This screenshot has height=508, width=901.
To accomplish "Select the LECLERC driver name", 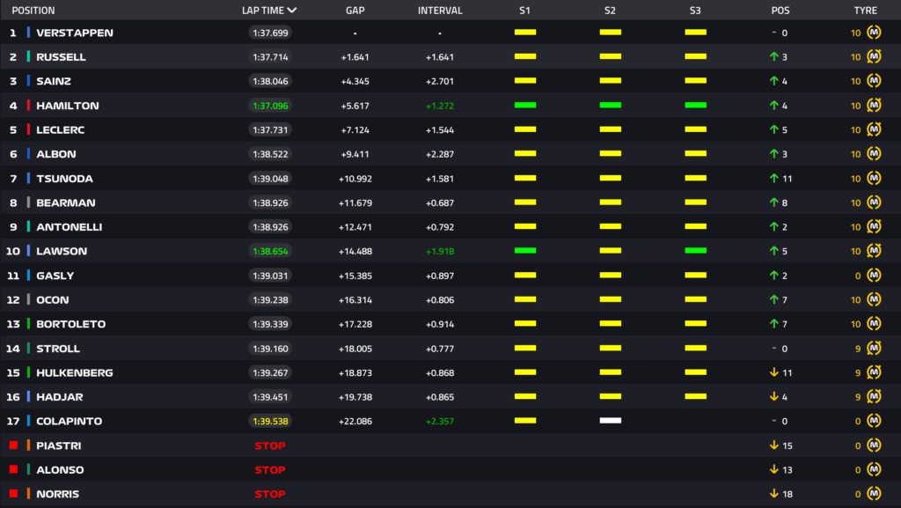I will [62, 130].
